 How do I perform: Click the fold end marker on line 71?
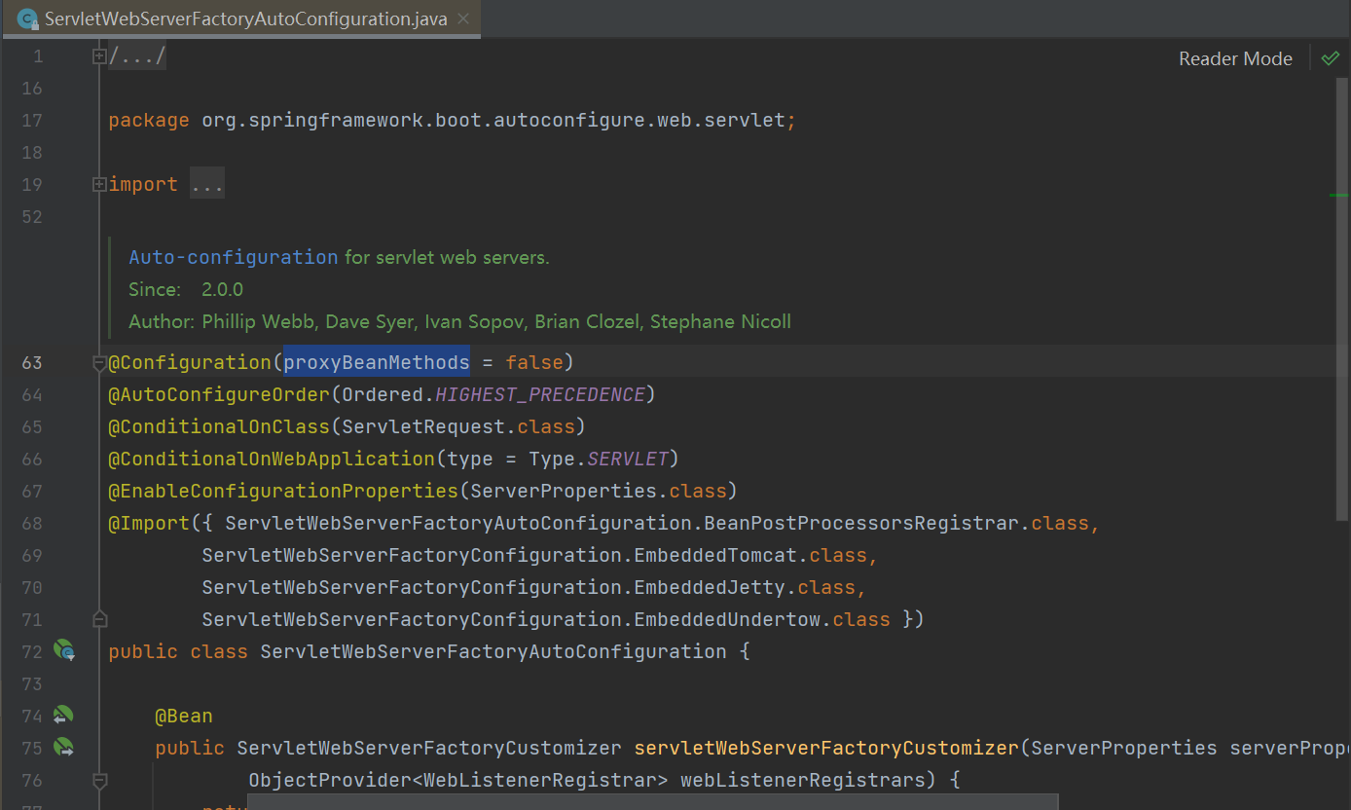pyautogui.click(x=99, y=619)
